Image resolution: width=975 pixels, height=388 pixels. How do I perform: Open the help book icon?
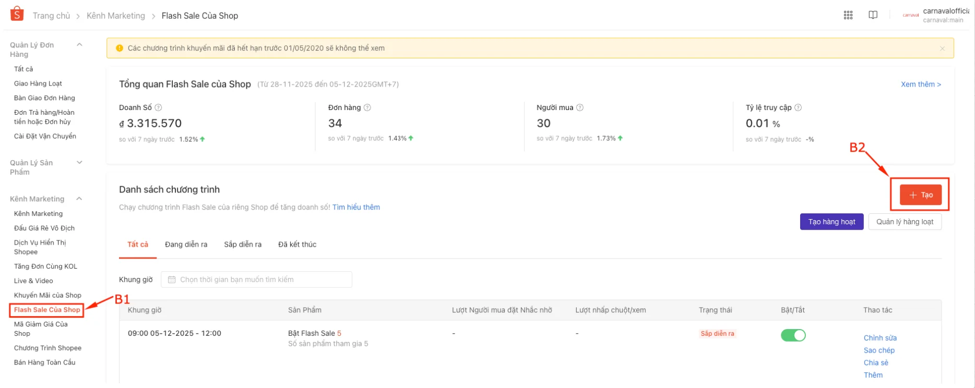[x=873, y=15]
